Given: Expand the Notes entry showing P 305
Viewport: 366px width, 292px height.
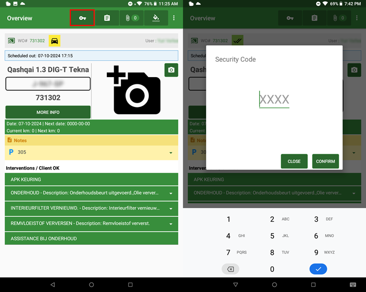Looking at the screenshot, I should point(171,153).
